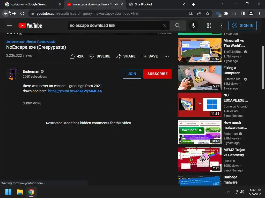The image size is (265, 198).
Task: Go forward using the browser forward arrow
Action: 14,13
